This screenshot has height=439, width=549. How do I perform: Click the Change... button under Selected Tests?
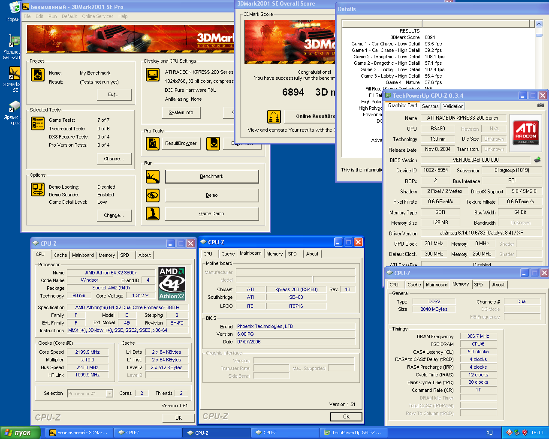(x=114, y=159)
